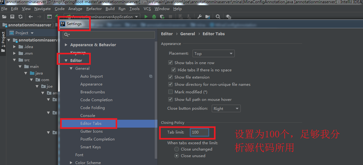Image resolution: width=363 pixels, height=165 pixels.
Task: Open the Placement dropdown showing Top
Action: (x=213, y=53)
